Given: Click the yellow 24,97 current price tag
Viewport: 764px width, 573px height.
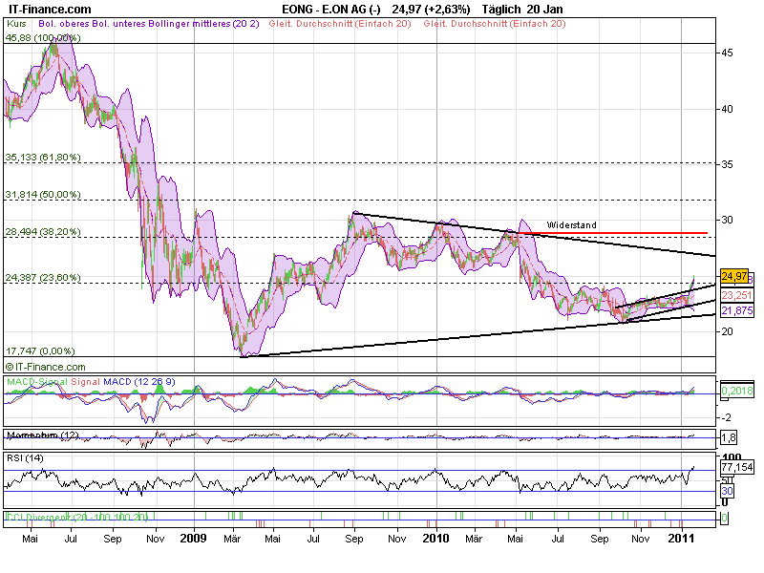Looking at the screenshot, I should (x=733, y=276).
